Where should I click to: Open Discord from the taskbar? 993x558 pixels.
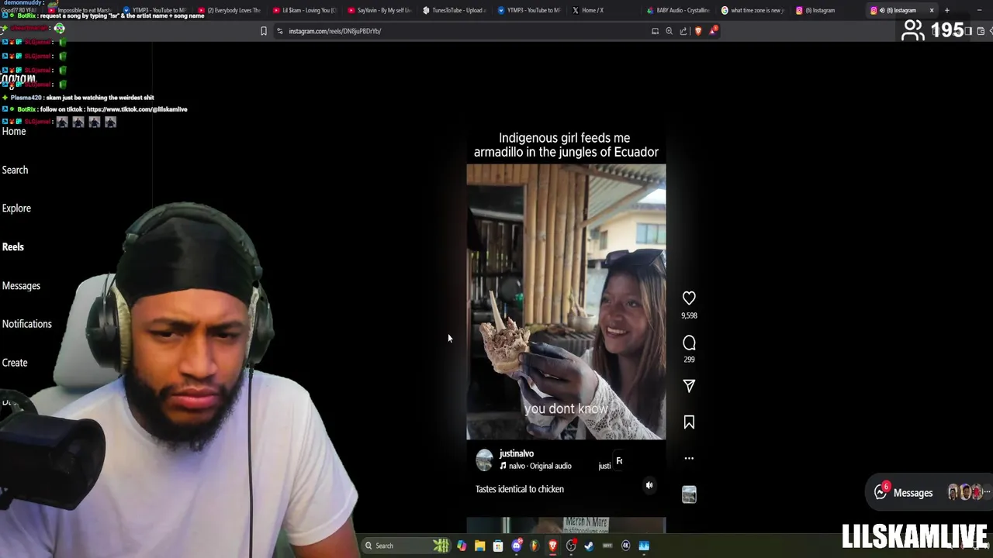pyautogui.click(x=517, y=546)
